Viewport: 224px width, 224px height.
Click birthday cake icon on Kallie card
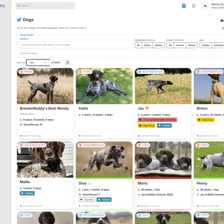pos(80,115)
